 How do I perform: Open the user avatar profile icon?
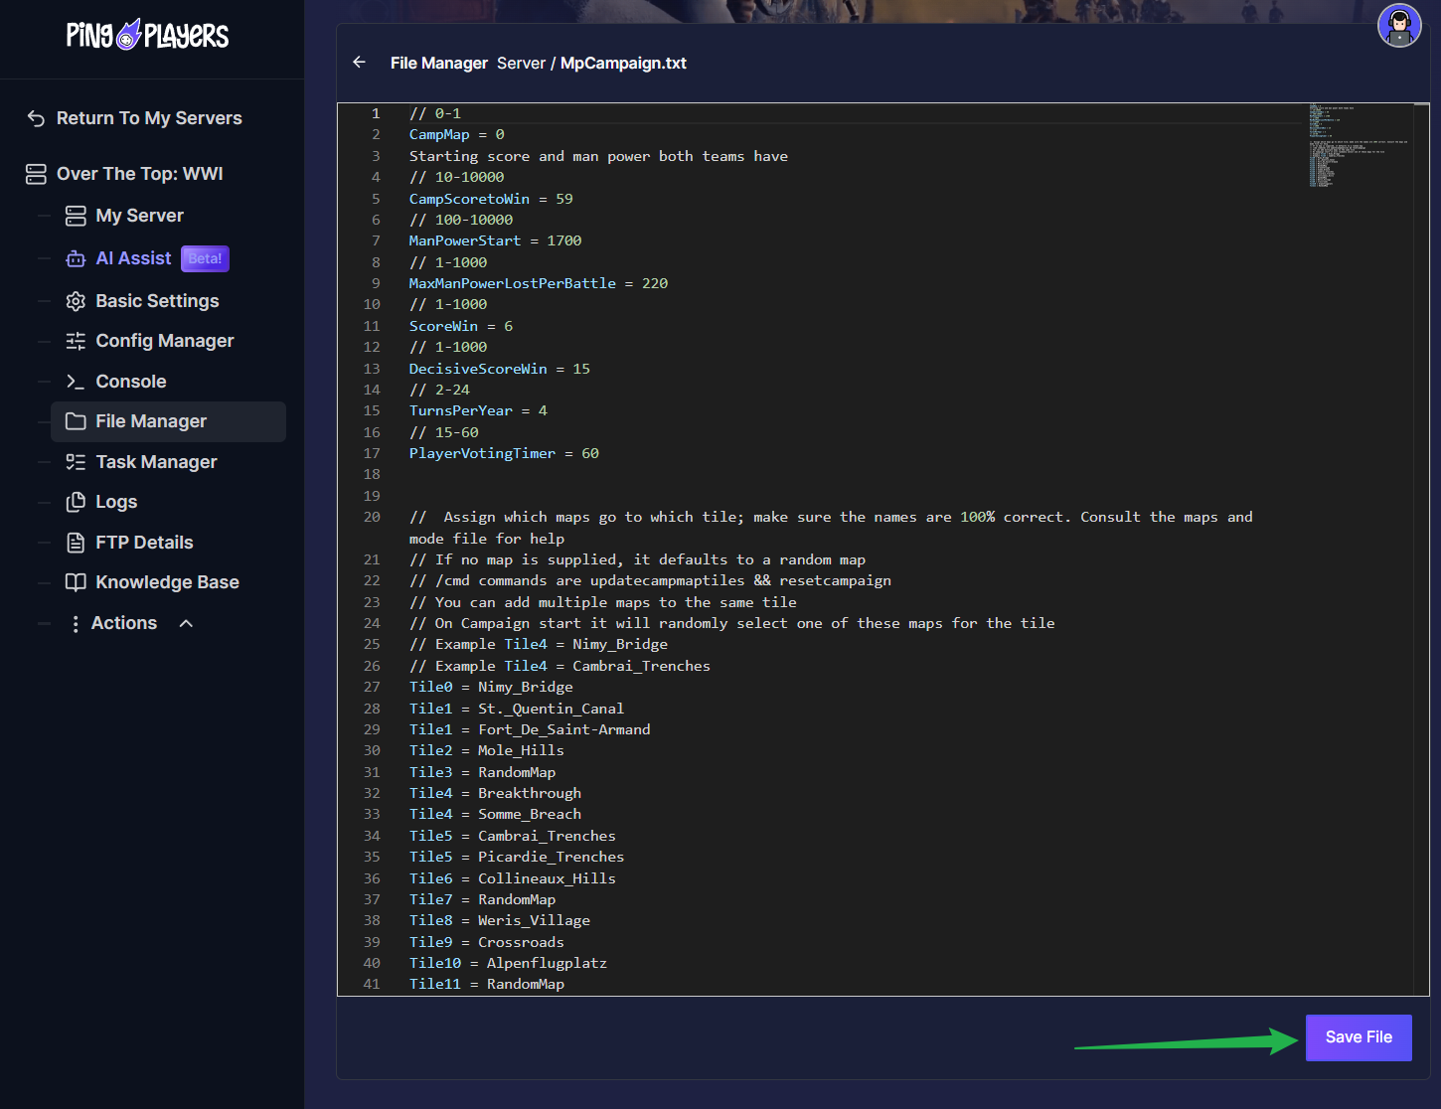click(1398, 26)
